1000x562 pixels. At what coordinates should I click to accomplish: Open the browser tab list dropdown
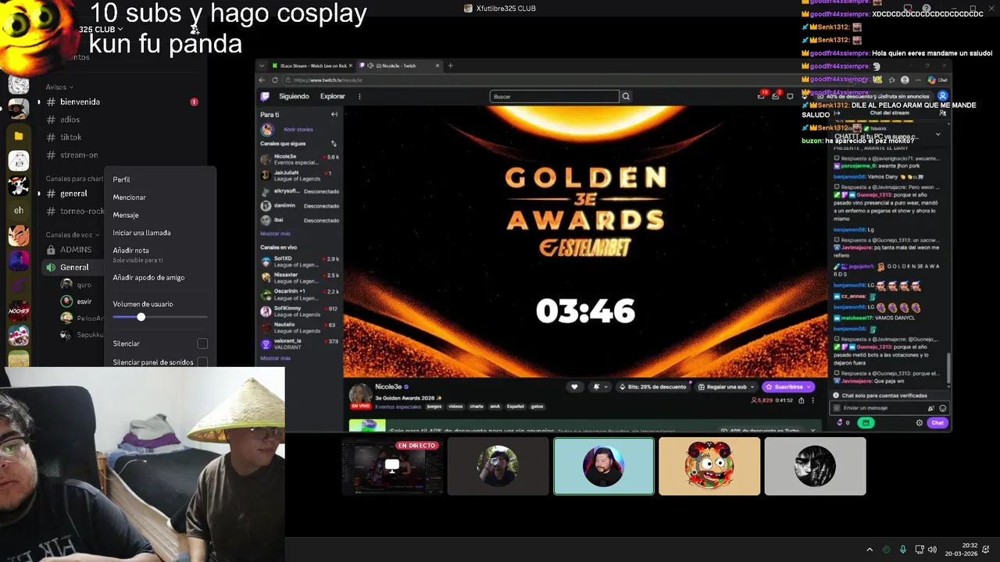(262, 66)
